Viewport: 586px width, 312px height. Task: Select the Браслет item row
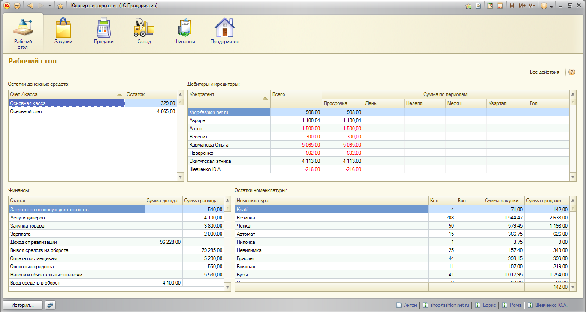[402, 258]
